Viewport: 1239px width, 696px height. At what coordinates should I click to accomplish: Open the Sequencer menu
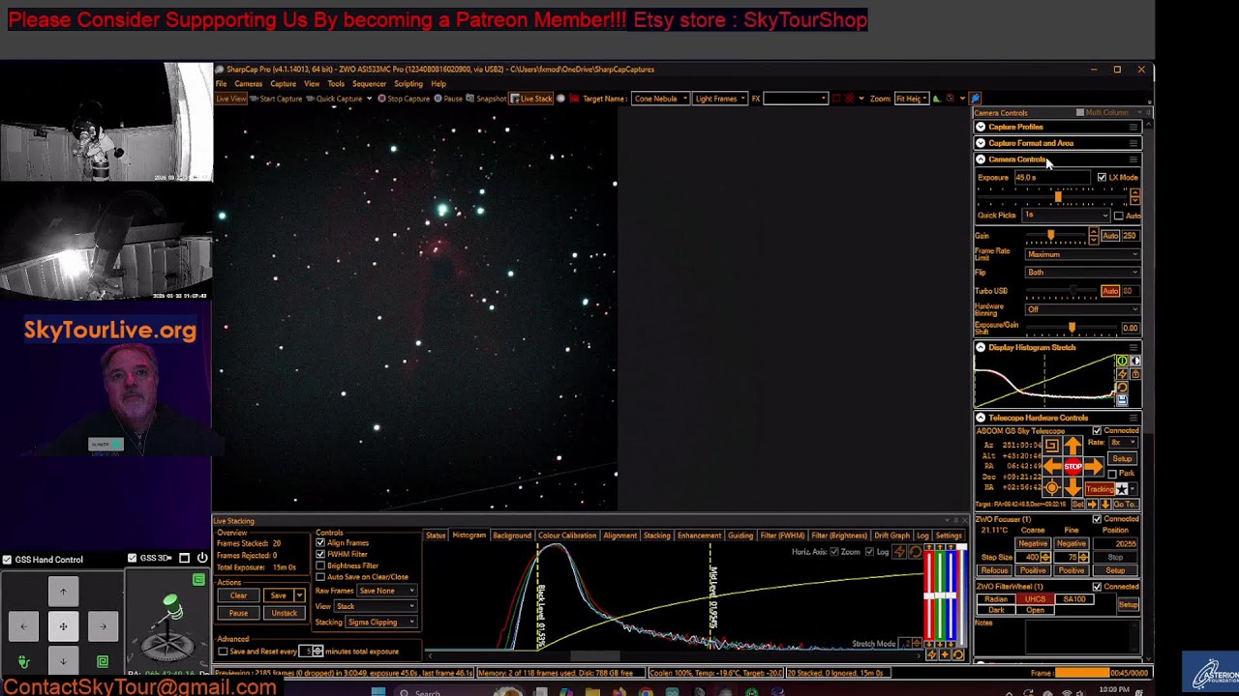pos(369,84)
